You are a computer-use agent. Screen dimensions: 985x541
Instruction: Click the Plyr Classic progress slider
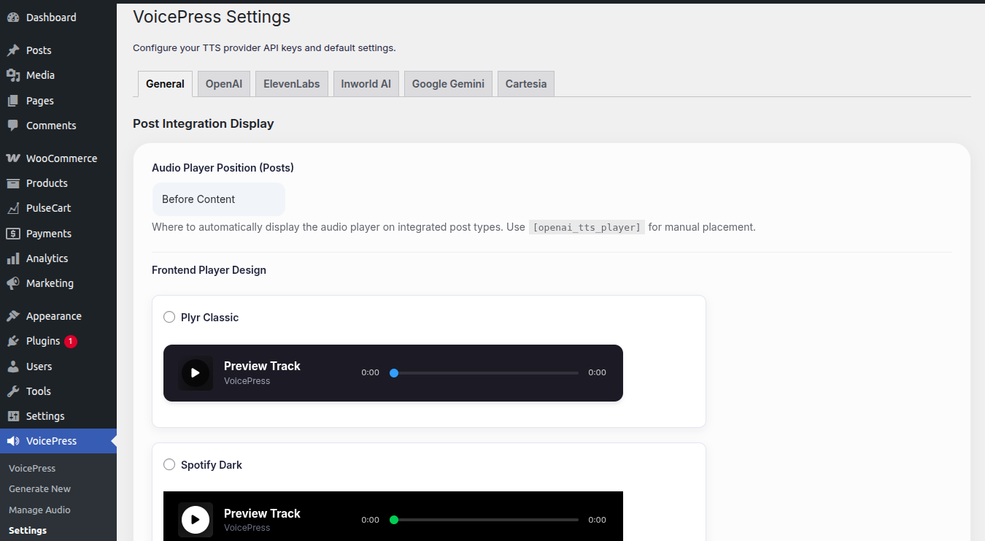point(485,373)
